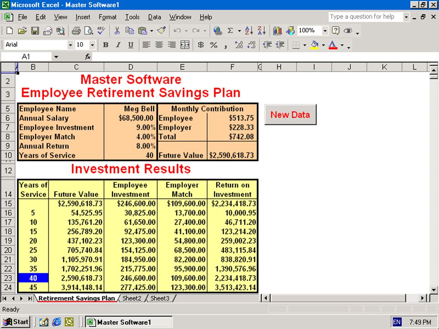Cut selection with scissors icon

[x=117, y=31]
